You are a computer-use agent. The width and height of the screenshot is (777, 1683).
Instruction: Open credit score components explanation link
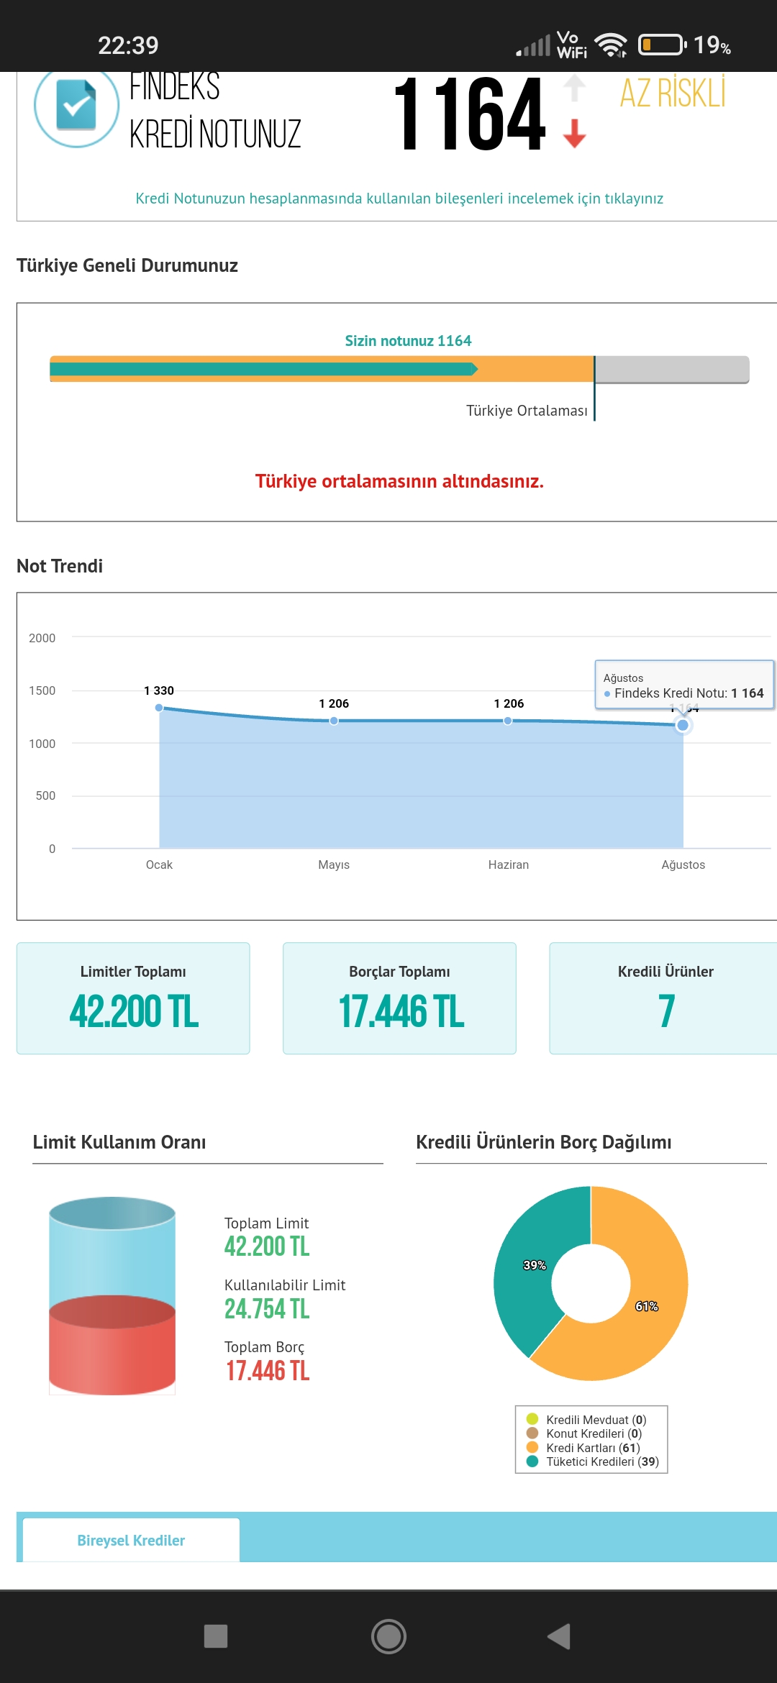coord(399,199)
